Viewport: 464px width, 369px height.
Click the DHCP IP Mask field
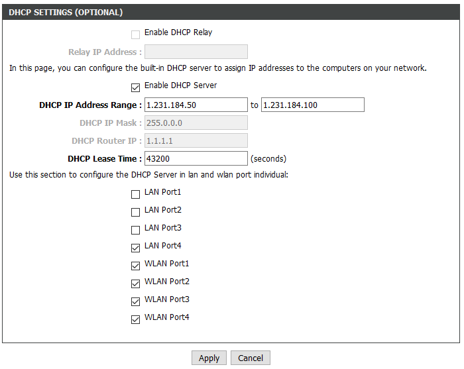click(x=196, y=123)
